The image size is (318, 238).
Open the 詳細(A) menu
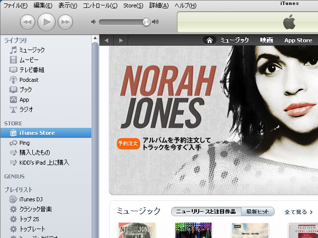pyautogui.click(x=159, y=5)
